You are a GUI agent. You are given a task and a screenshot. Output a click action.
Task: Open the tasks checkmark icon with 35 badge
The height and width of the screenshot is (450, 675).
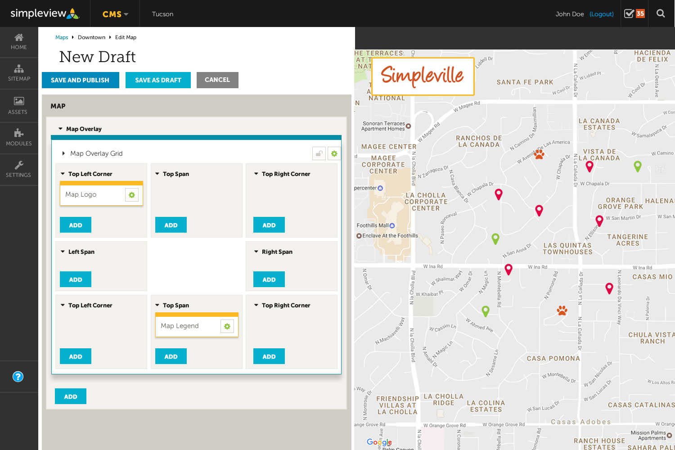click(634, 13)
